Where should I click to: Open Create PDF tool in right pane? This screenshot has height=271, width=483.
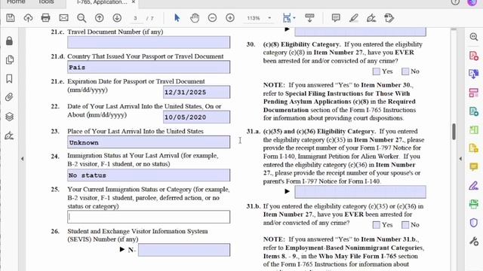pos(474,56)
